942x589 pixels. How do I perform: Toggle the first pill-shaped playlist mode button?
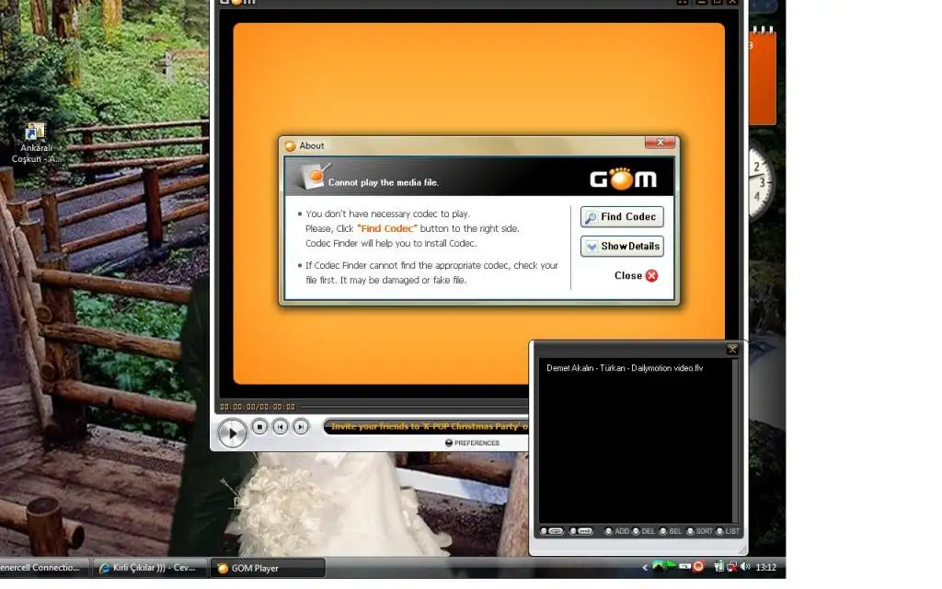click(552, 531)
